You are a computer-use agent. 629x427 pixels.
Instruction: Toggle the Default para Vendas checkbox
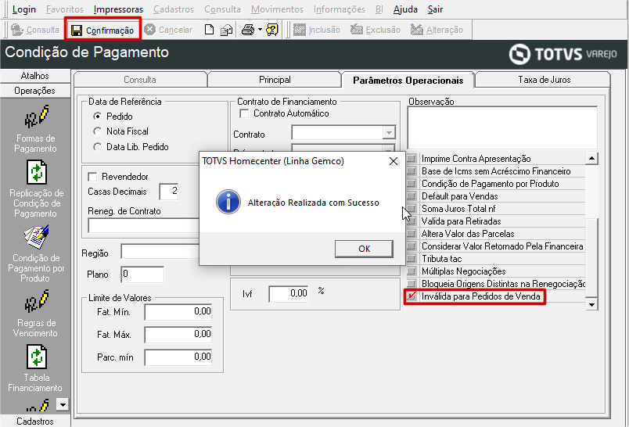tap(412, 196)
